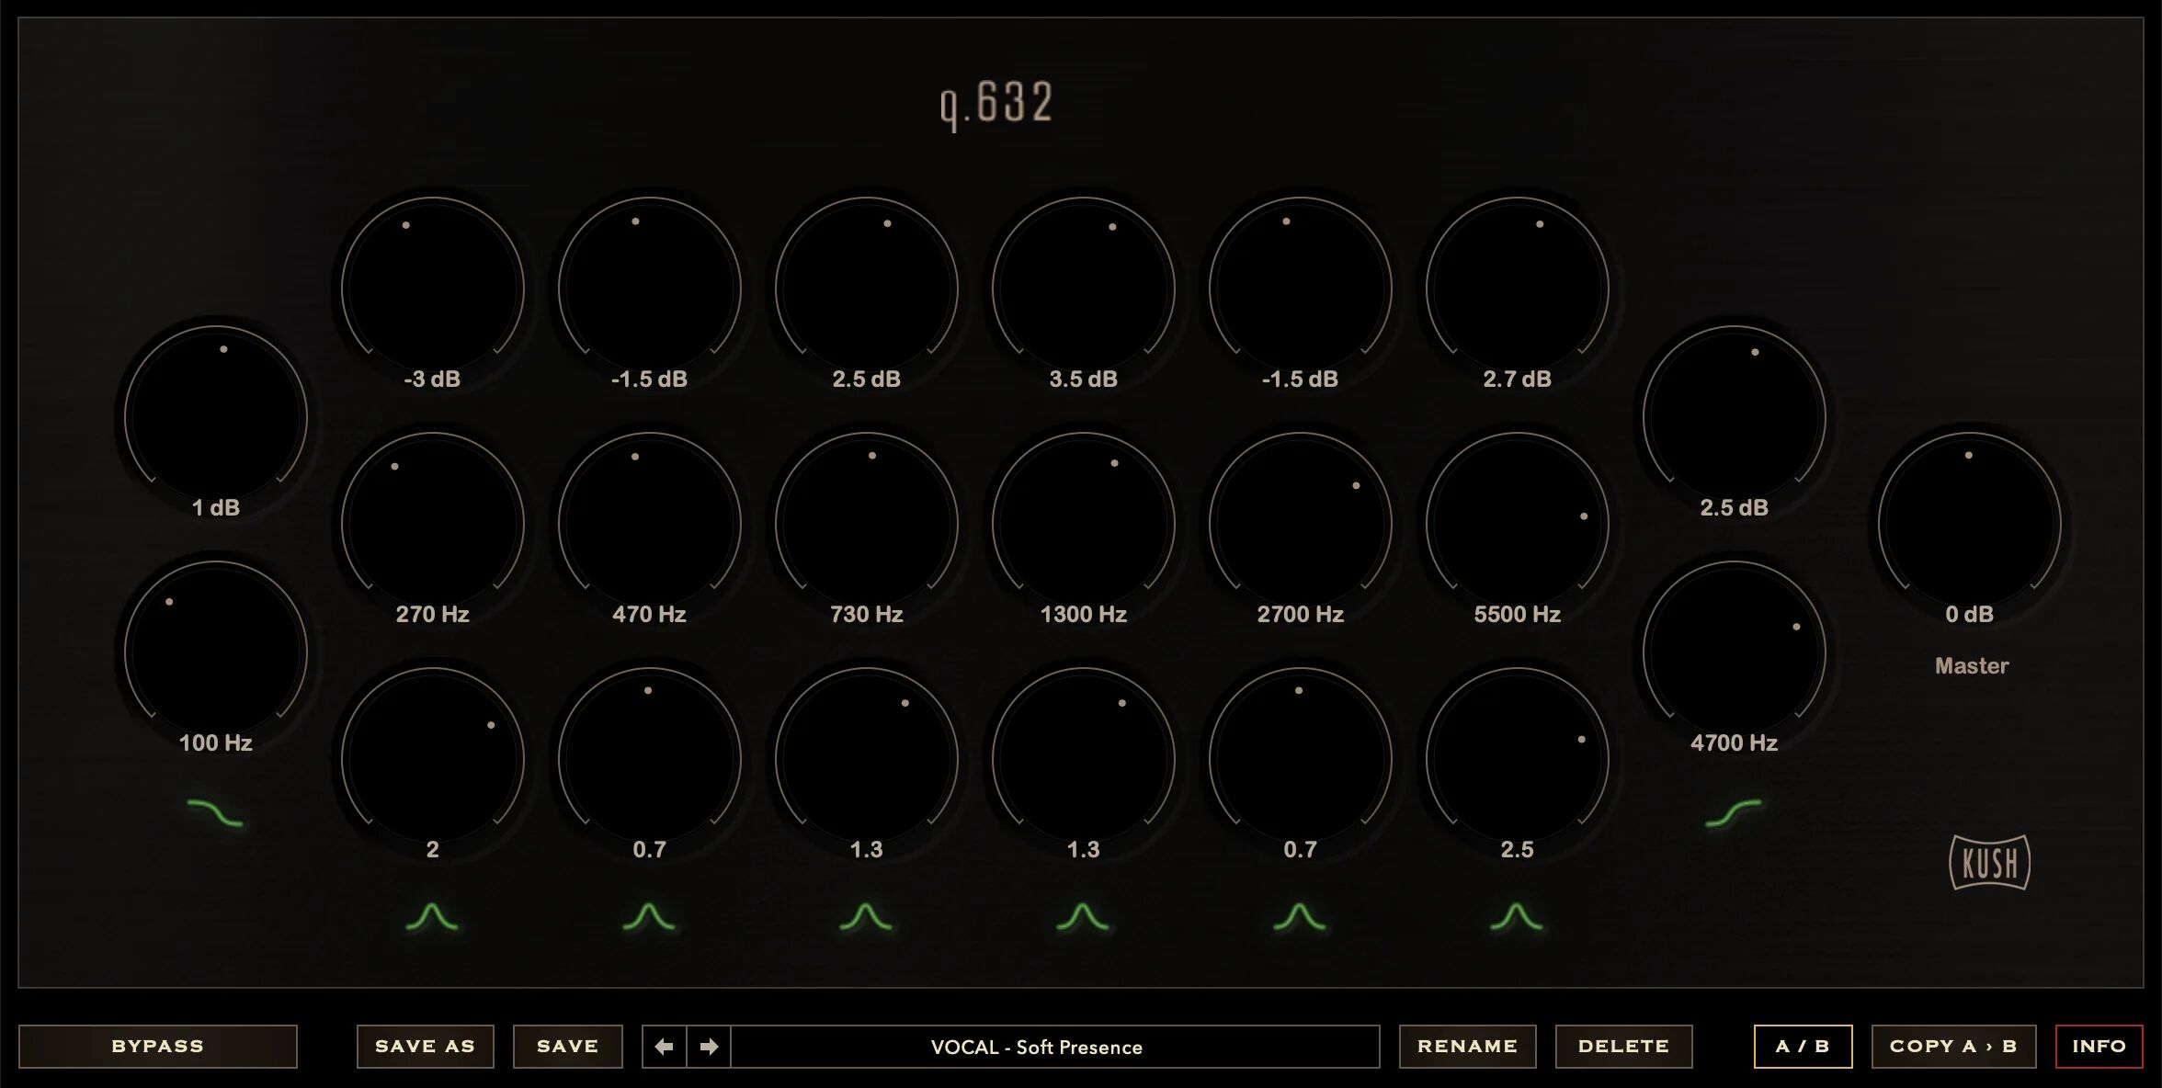
Task: Click the bell curve icon under the 5500 Hz band
Action: click(1516, 919)
